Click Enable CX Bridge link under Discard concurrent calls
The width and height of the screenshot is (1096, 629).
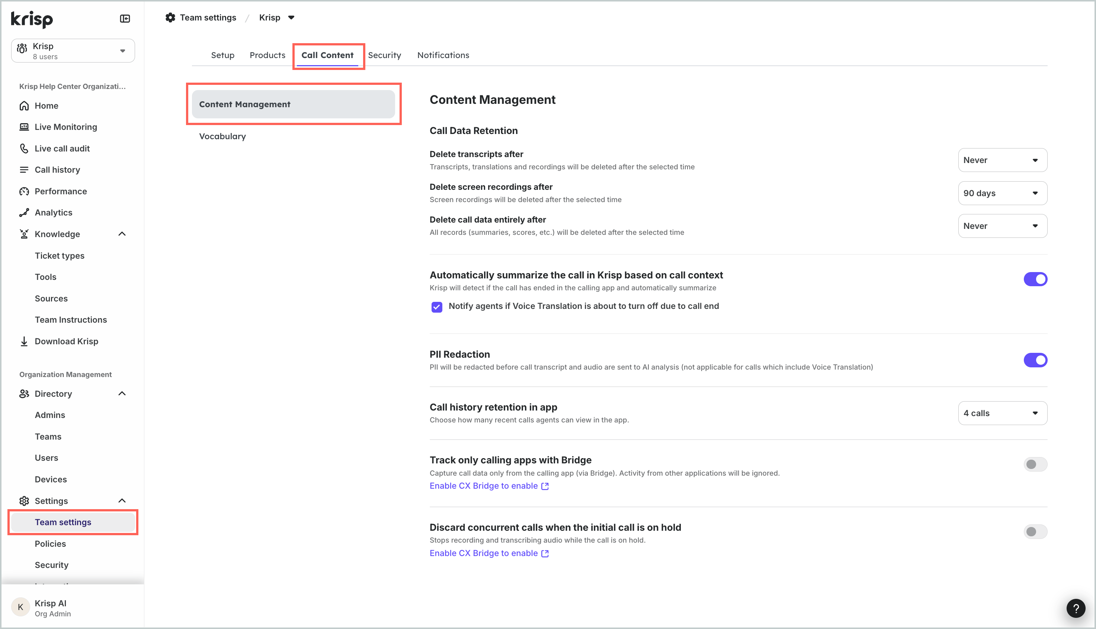[489, 553]
